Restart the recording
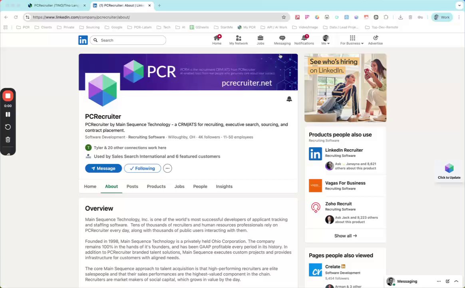The height and width of the screenshot is (288, 465). point(8,127)
